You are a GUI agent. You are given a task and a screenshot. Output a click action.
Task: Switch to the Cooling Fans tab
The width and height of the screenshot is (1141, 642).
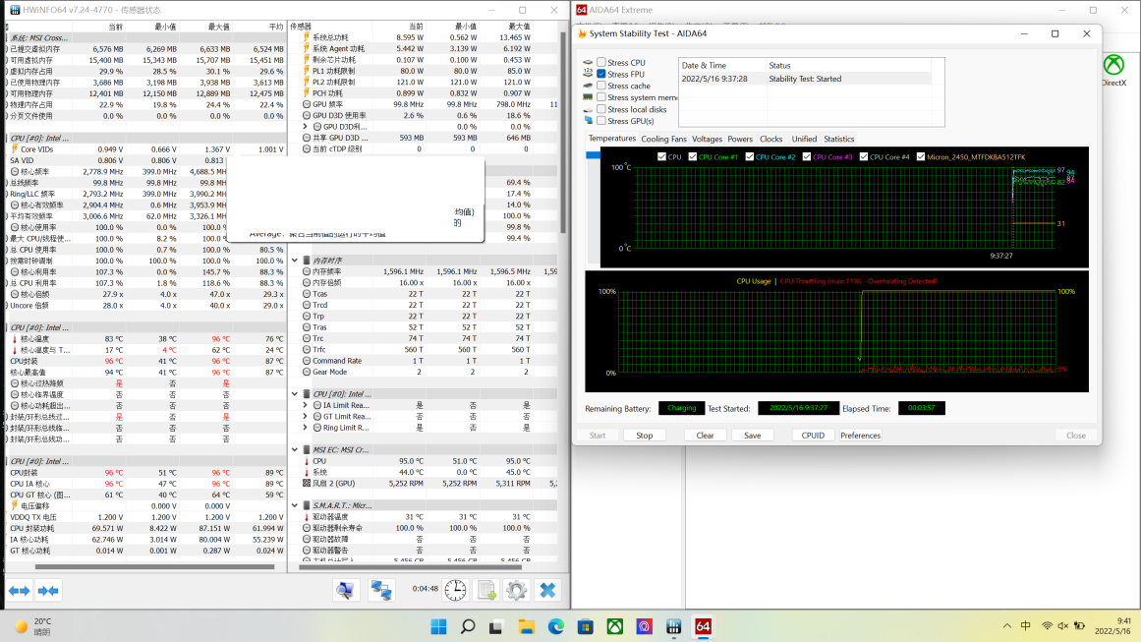[x=663, y=139]
